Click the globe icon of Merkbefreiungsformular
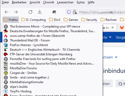This screenshot has height=96, width=125. (6, 82)
